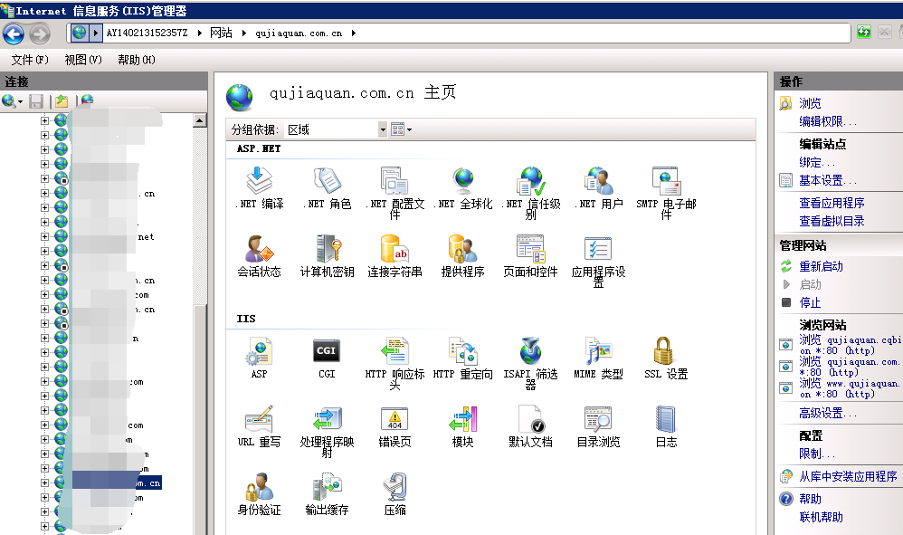903x535 pixels.
Task: Open ISAPI 筛选器 feature
Action: click(531, 363)
